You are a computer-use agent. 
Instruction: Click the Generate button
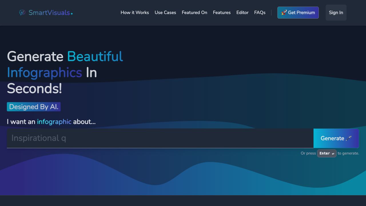(336, 138)
